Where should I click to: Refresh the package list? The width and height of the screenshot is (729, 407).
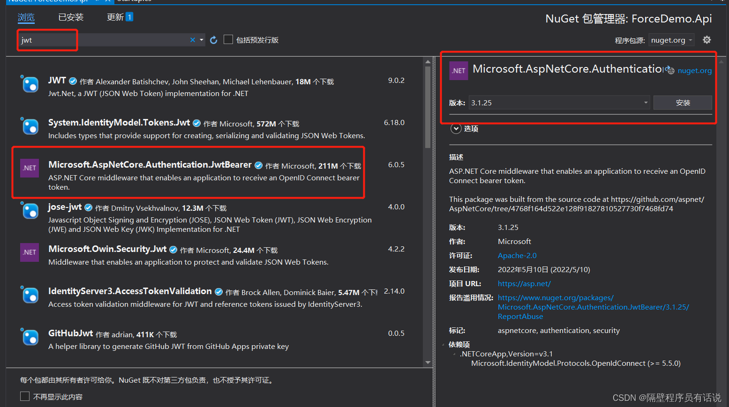coord(214,40)
